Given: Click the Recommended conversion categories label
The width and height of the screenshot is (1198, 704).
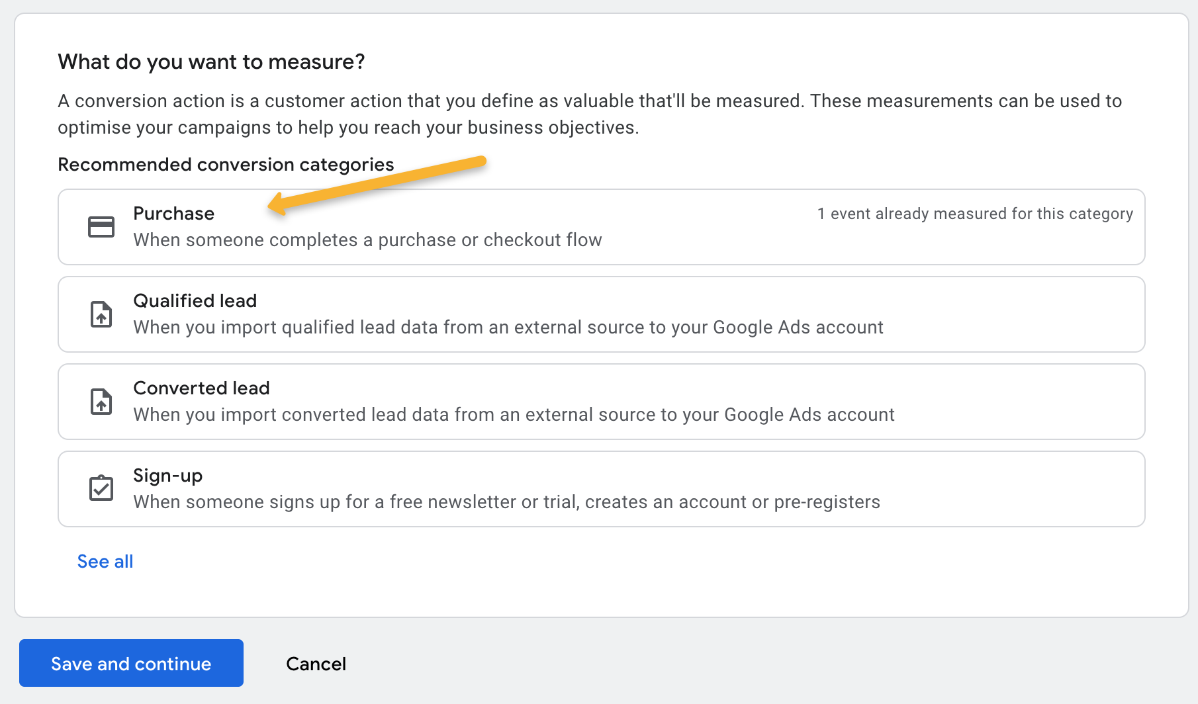Looking at the screenshot, I should (226, 164).
